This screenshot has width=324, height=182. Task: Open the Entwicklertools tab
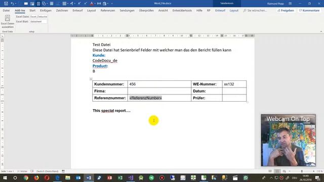point(182,10)
